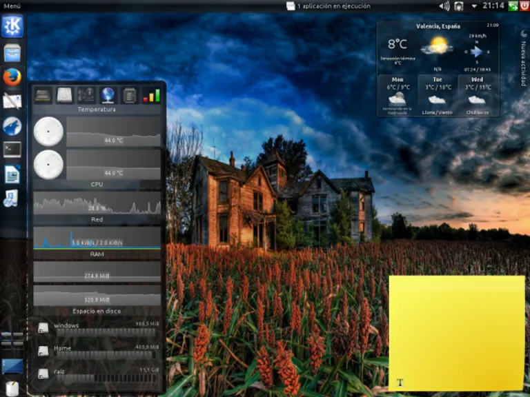Click the windows disk usage bar
Viewport: 530px width, 397px height.
click(105, 332)
